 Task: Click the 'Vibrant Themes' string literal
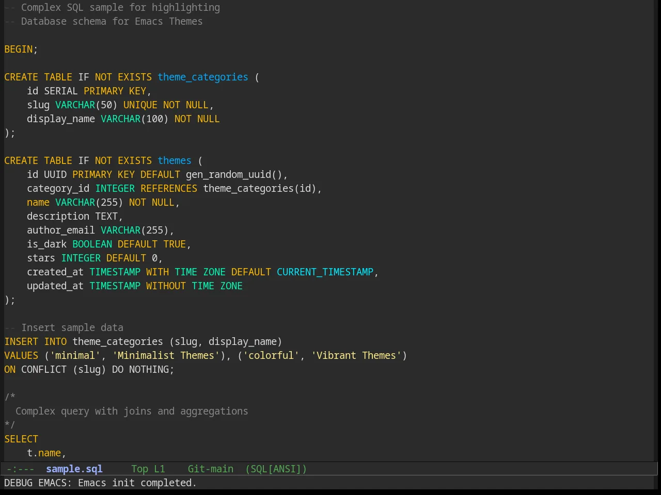(356, 355)
